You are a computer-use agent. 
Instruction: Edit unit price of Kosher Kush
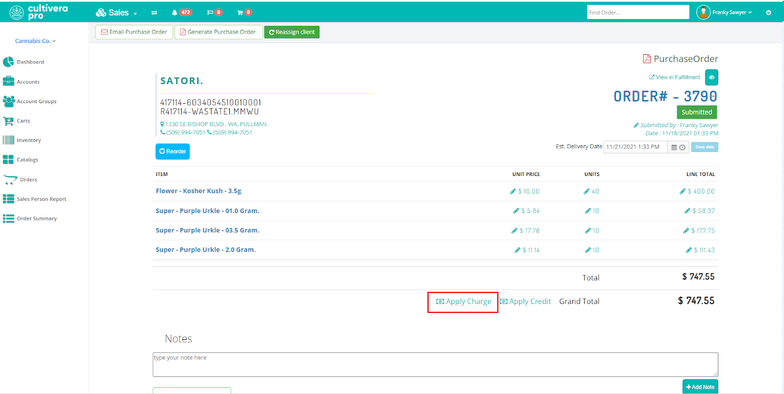pos(513,192)
